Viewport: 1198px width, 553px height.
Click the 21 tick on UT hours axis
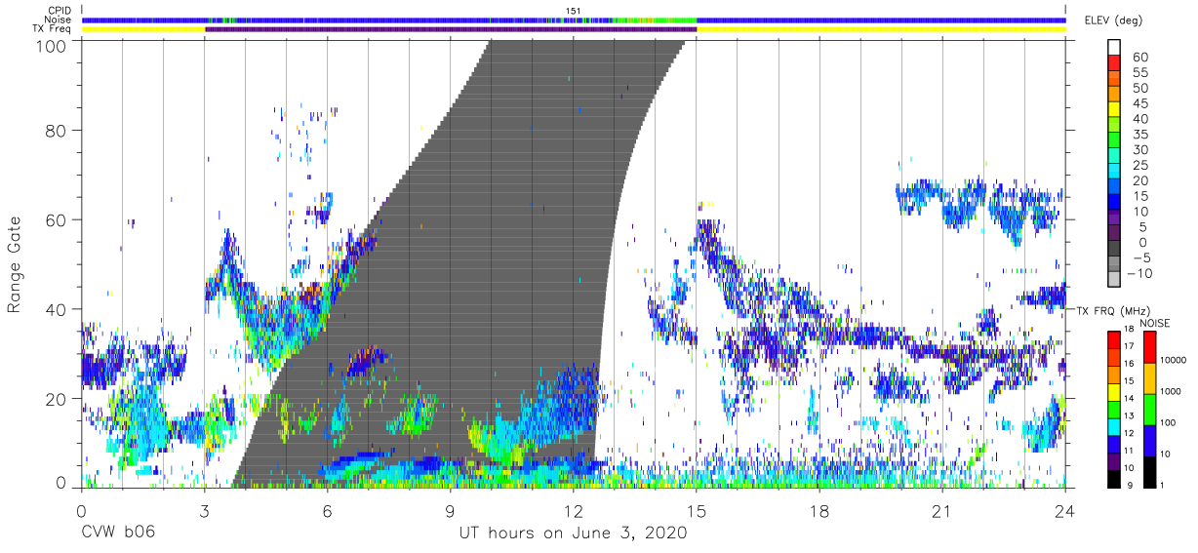tap(942, 512)
